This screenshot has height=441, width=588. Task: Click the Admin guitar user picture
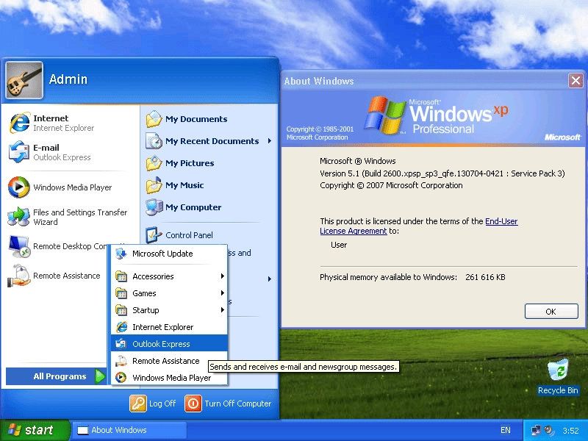24,80
